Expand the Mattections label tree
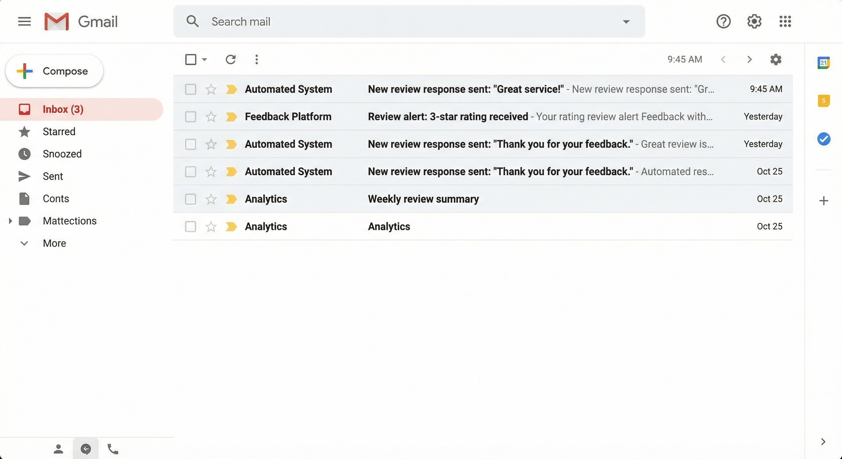The width and height of the screenshot is (842, 459). click(10, 221)
